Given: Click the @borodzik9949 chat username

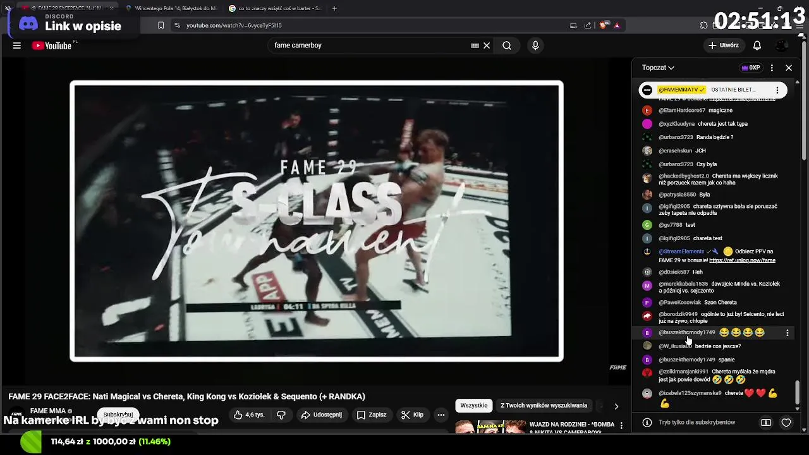Looking at the screenshot, I should coord(678,314).
